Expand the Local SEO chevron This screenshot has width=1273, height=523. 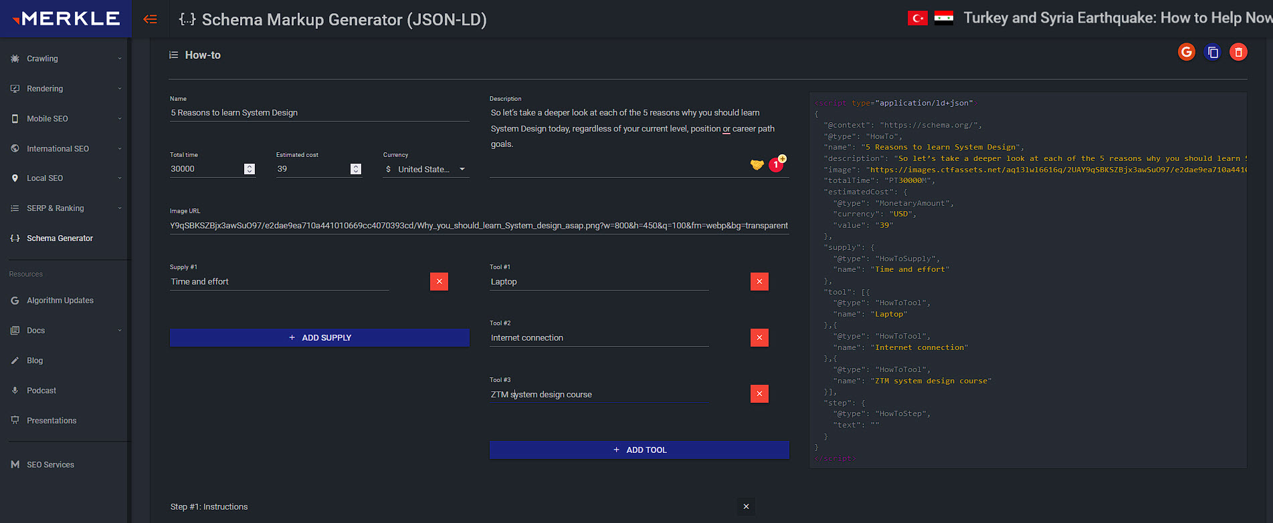click(x=120, y=178)
